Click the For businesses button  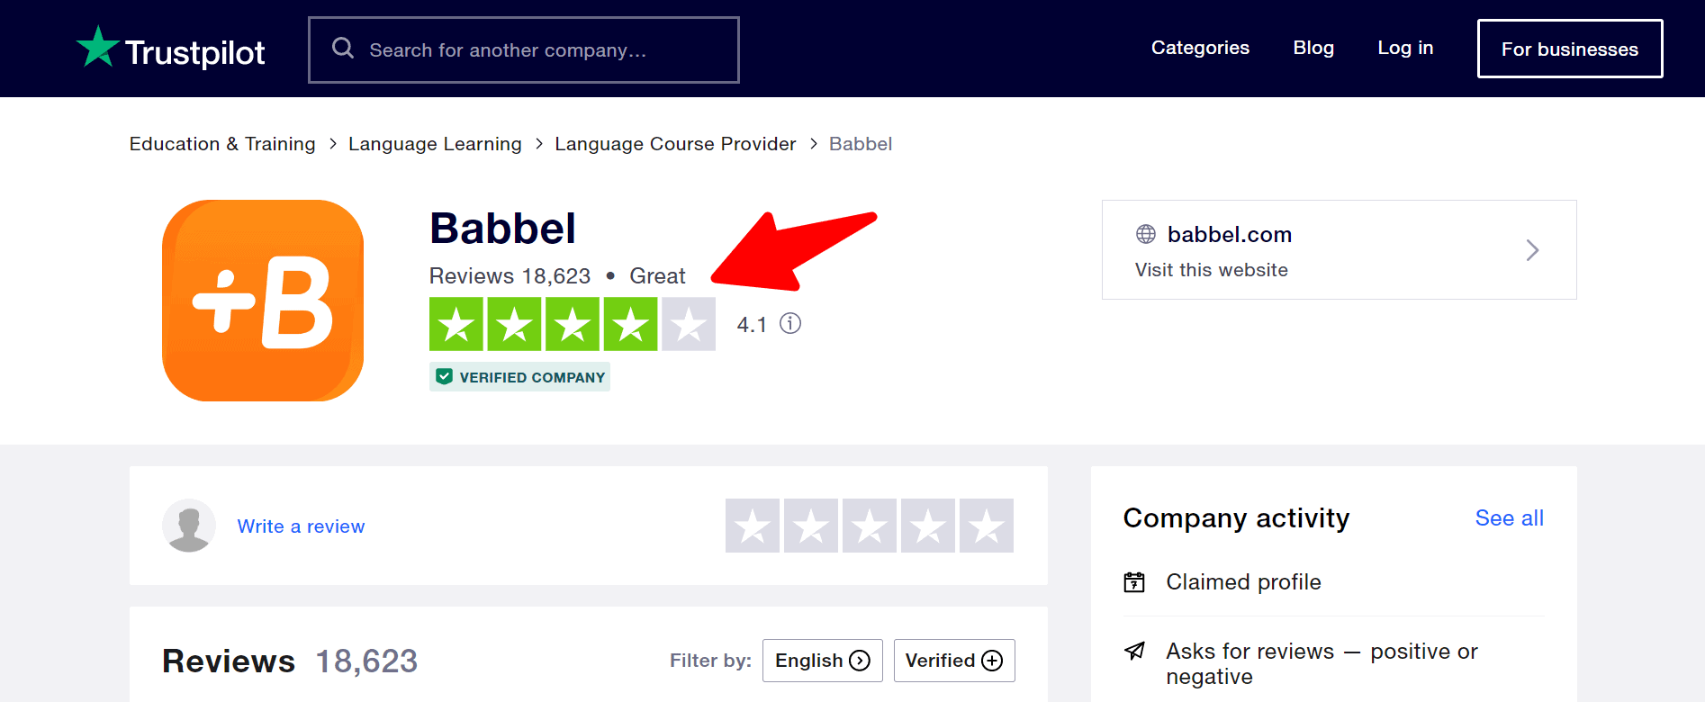coord(1569,49)
